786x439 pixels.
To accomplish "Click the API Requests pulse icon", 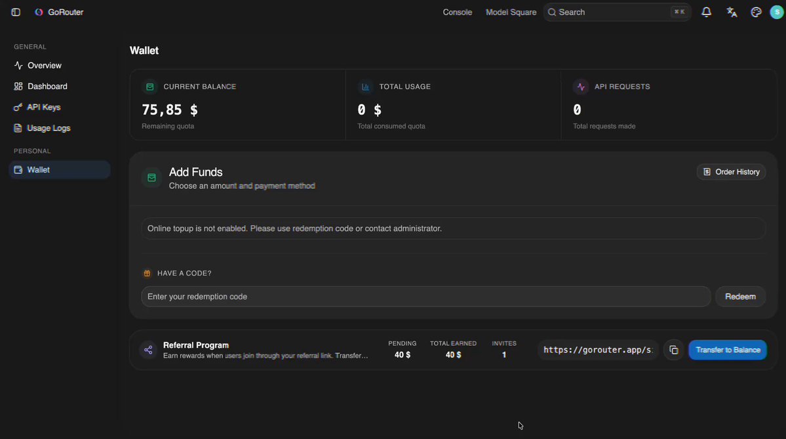I will [x=581, y=87].
